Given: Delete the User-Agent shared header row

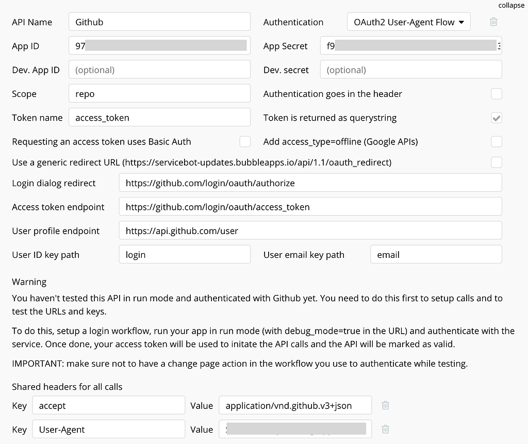Looking at the screenshot, I should pyautogui.click(x=385, y=429).
